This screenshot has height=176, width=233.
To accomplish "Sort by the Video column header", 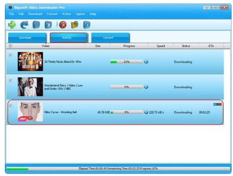I will 46,46.
